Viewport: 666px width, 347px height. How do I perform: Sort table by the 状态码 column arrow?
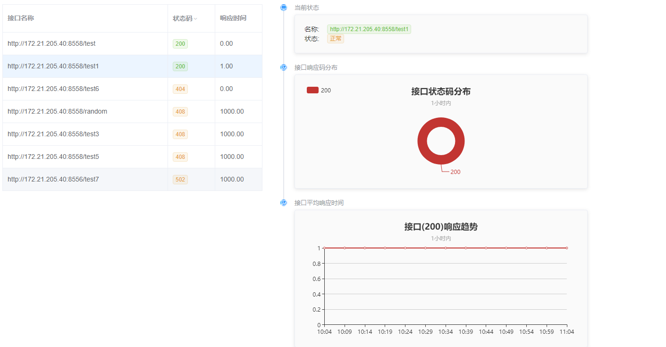(x=195, y=18)
